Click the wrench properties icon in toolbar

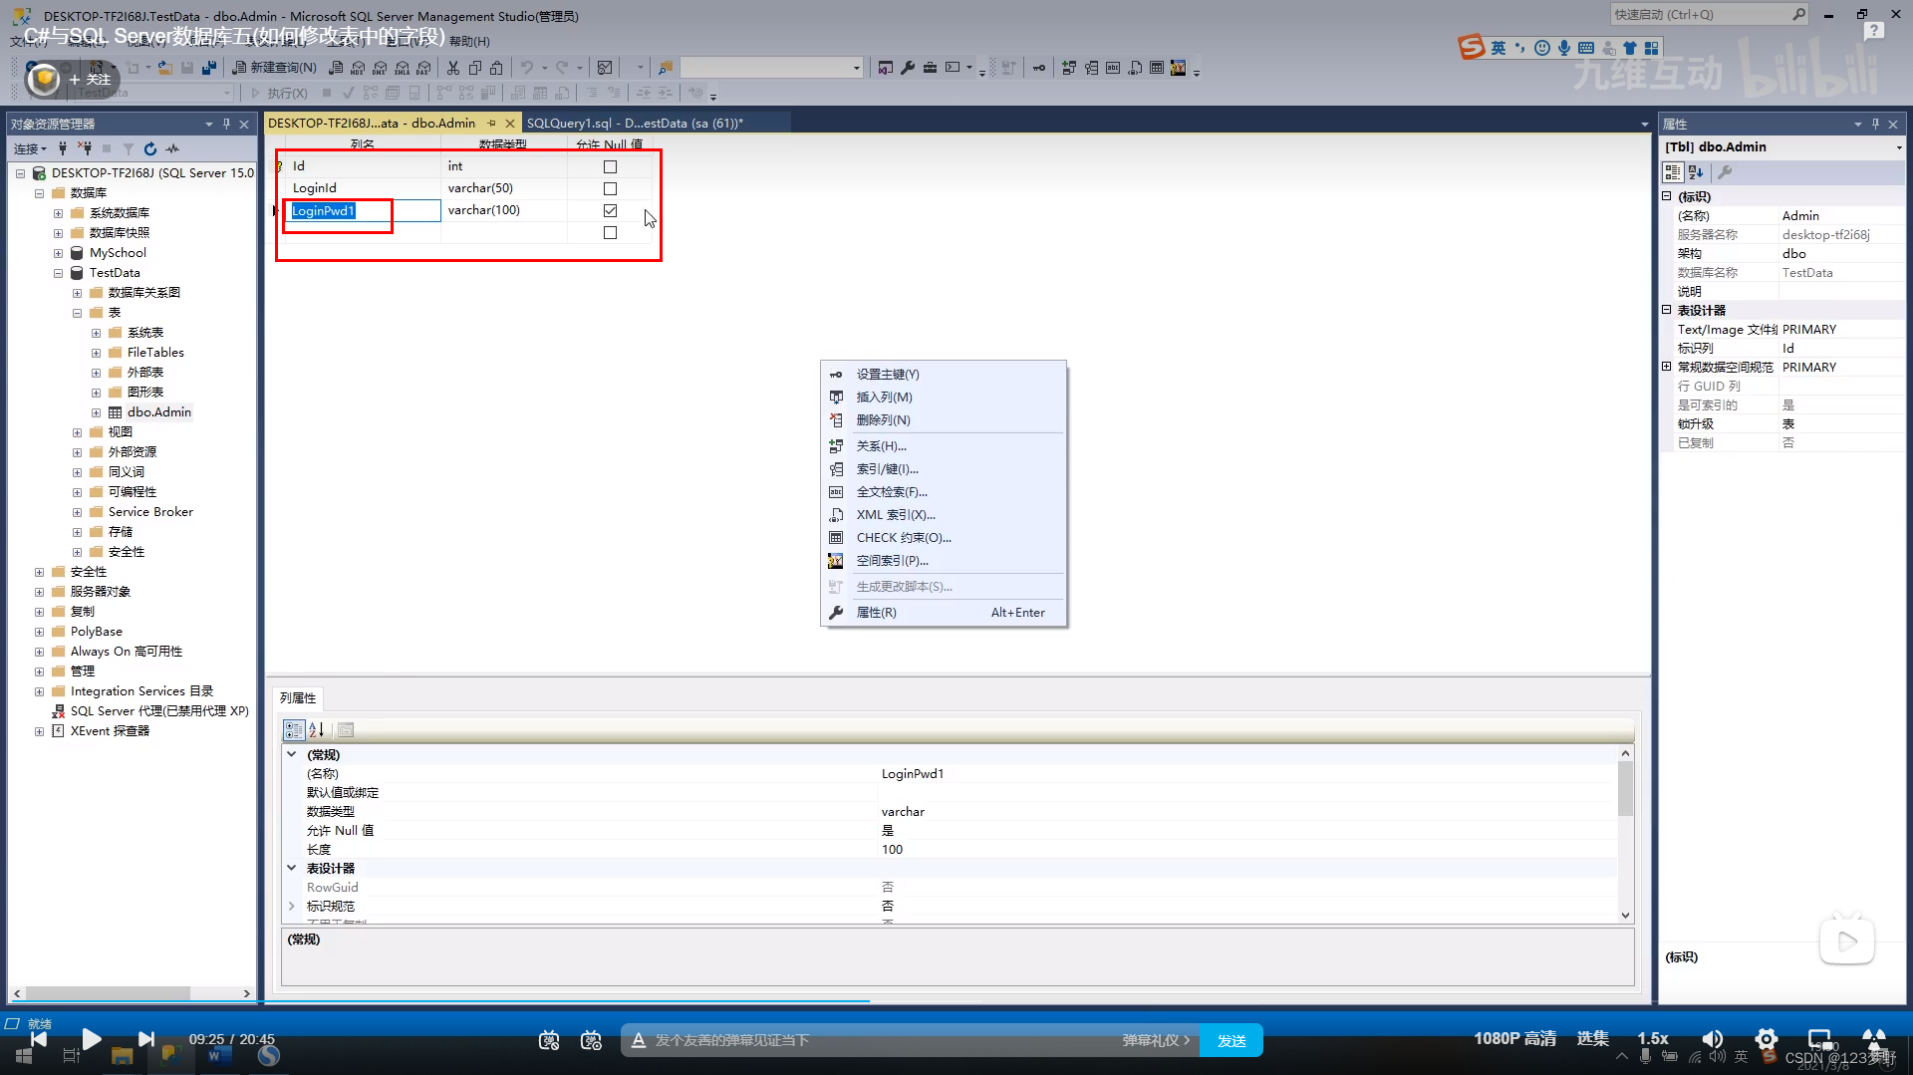pos(908,68)
